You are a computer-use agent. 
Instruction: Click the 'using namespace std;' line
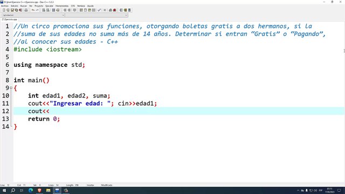tap(49, 65)
